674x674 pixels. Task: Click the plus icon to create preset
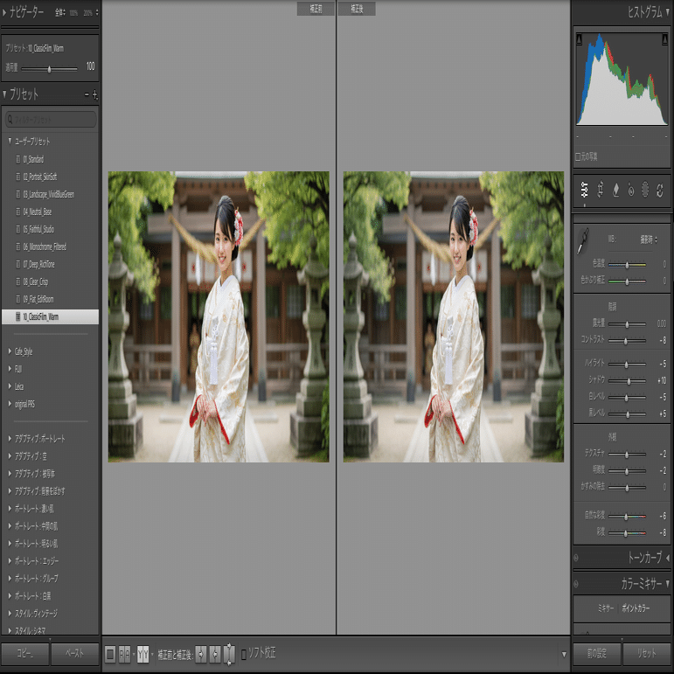(x=95, y=94)
